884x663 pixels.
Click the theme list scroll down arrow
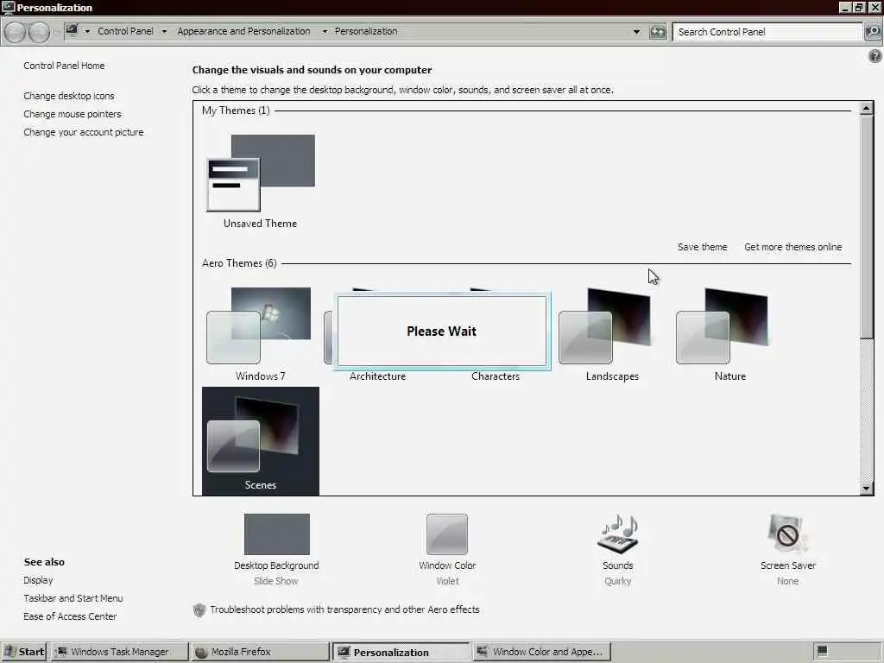click(867, 489)
